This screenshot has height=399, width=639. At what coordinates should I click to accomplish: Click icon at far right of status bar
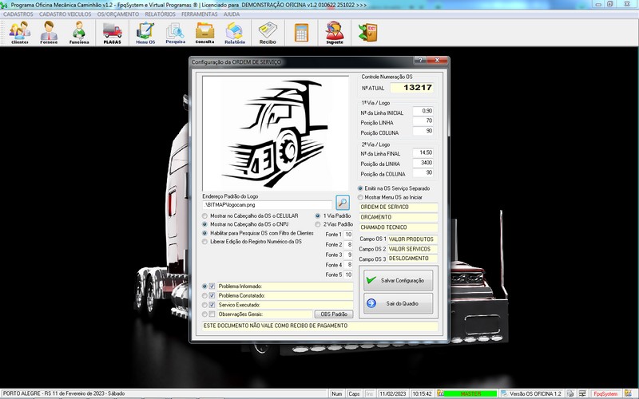click(x=628, y=393)
